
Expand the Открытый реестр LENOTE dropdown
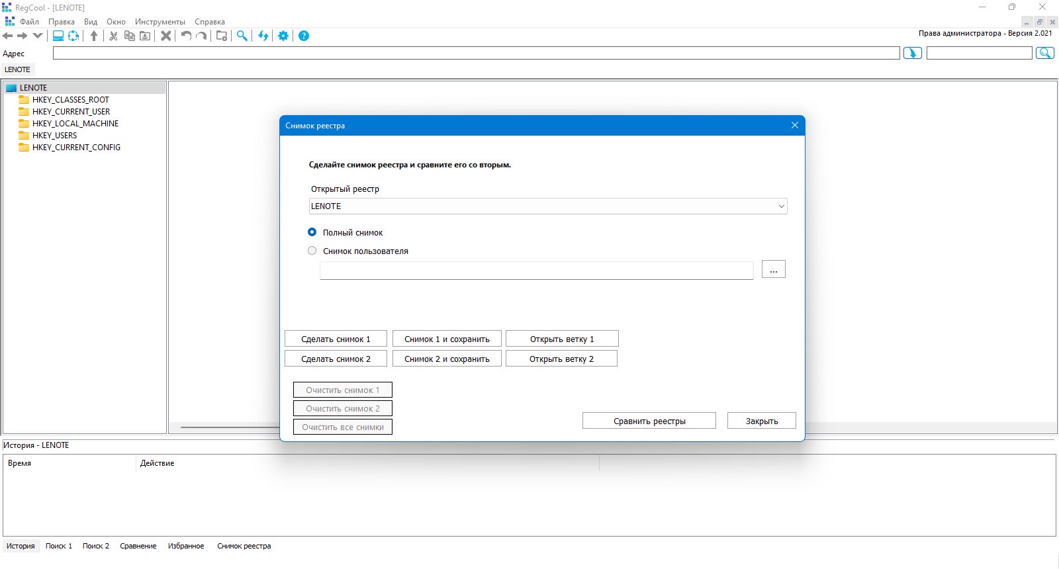[x=548, y=206]
